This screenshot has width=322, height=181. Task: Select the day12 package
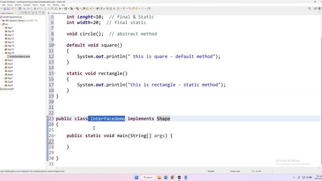(11, 39)
